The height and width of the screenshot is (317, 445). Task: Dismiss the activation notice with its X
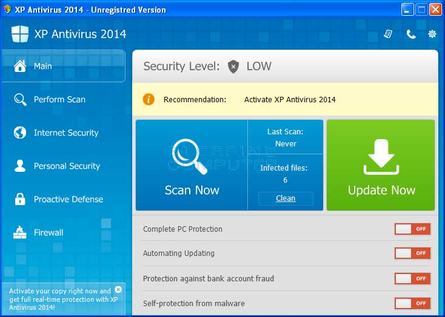118,290
